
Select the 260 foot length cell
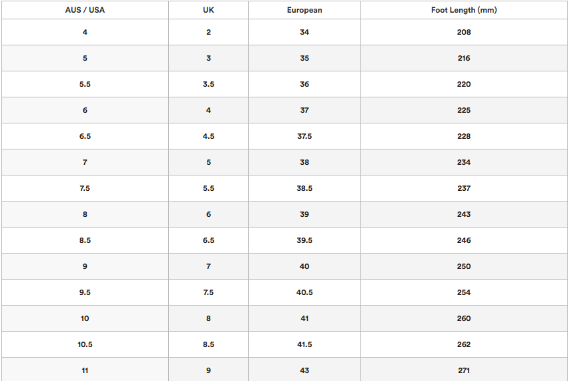pyautogui.click(x=464, y=318)
